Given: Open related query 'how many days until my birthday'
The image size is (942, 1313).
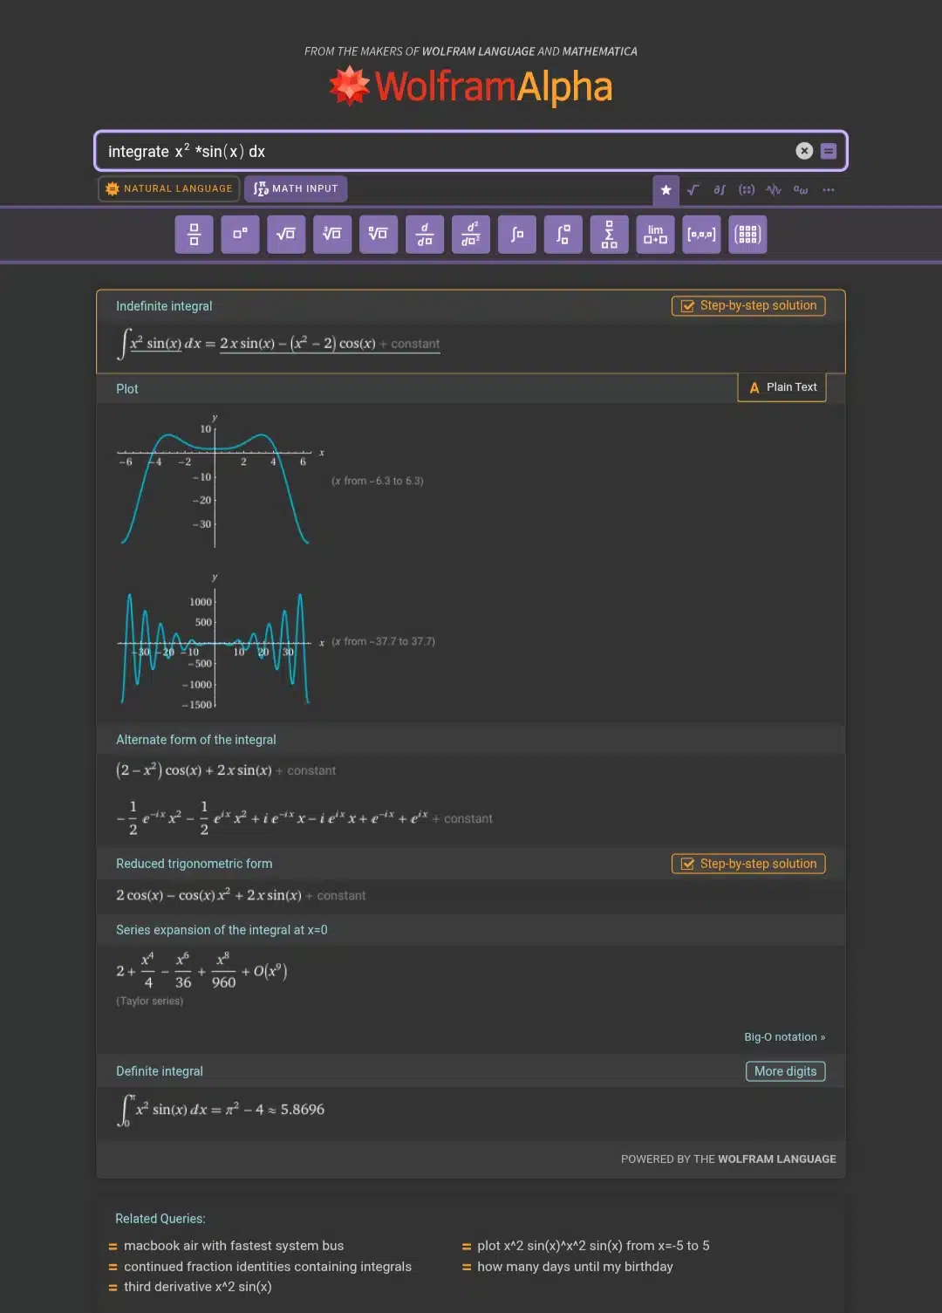Looking at the screenshot, I should tap(575, 1267).
